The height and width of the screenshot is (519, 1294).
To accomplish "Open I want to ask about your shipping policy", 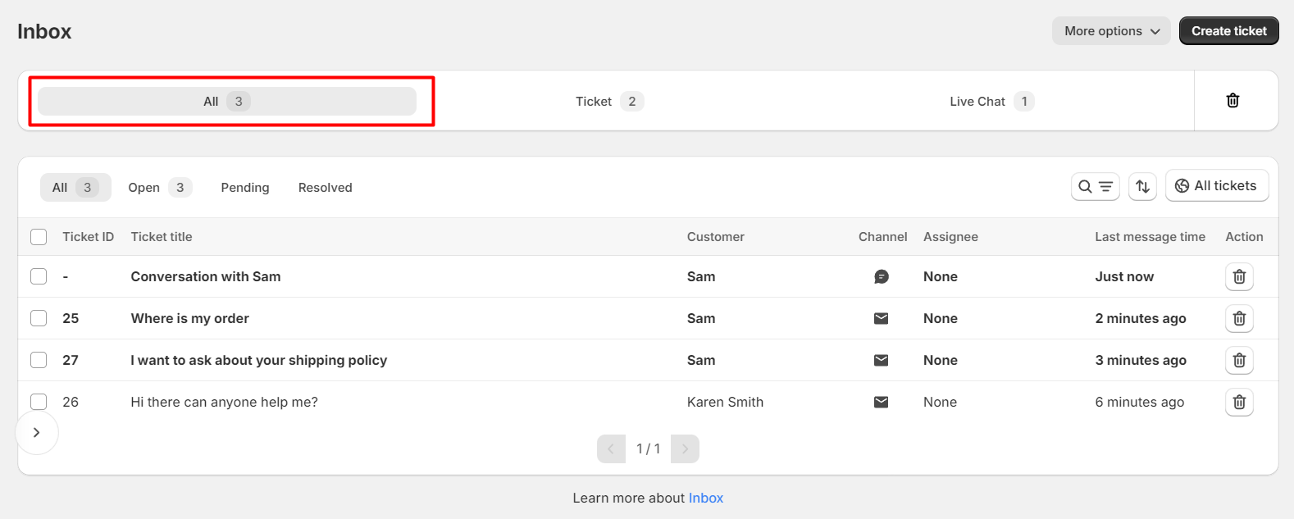I will coord(259,360).
